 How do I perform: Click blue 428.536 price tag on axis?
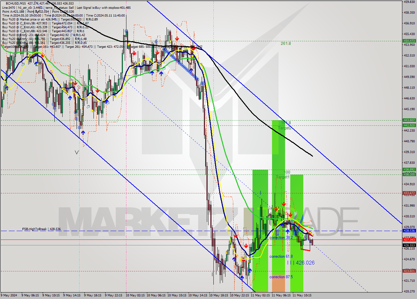point(409,230)
